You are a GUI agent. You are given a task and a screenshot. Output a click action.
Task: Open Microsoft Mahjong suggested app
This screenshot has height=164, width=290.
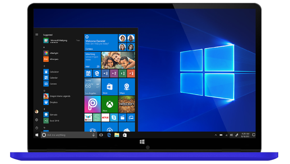61,40
